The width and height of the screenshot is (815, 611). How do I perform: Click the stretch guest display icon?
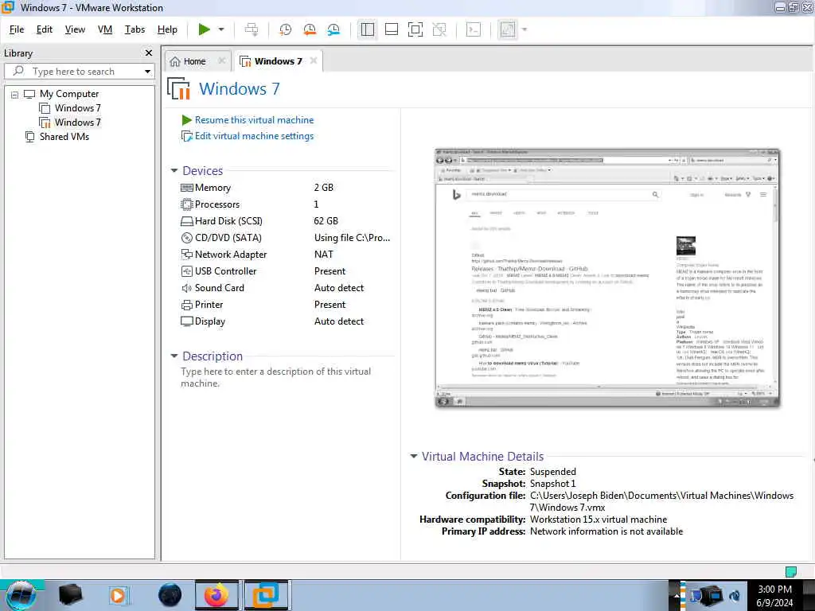point(507,29)
